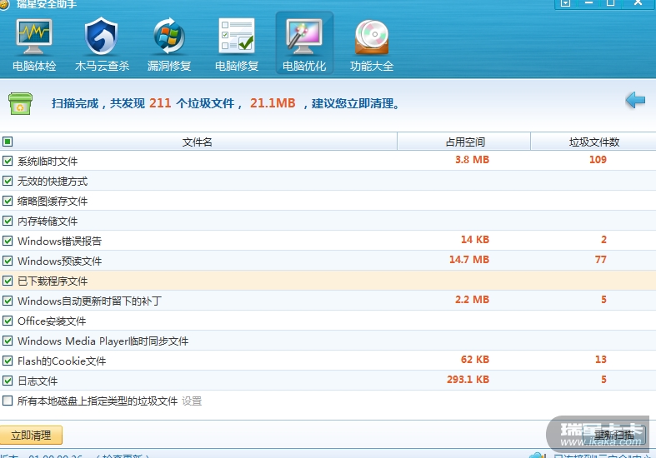Uncheck 日志文件 checkbox

pyautogui.click(x=8, y=381)
